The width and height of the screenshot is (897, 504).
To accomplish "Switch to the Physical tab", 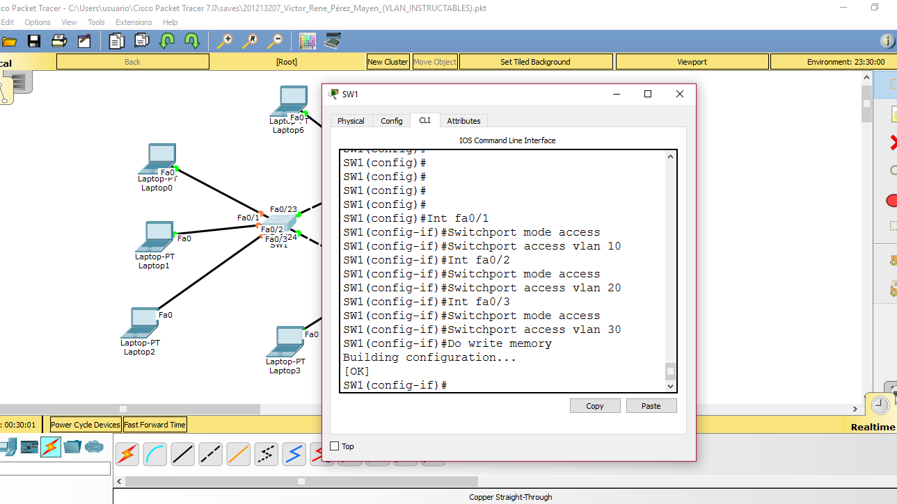I will 351,121.
